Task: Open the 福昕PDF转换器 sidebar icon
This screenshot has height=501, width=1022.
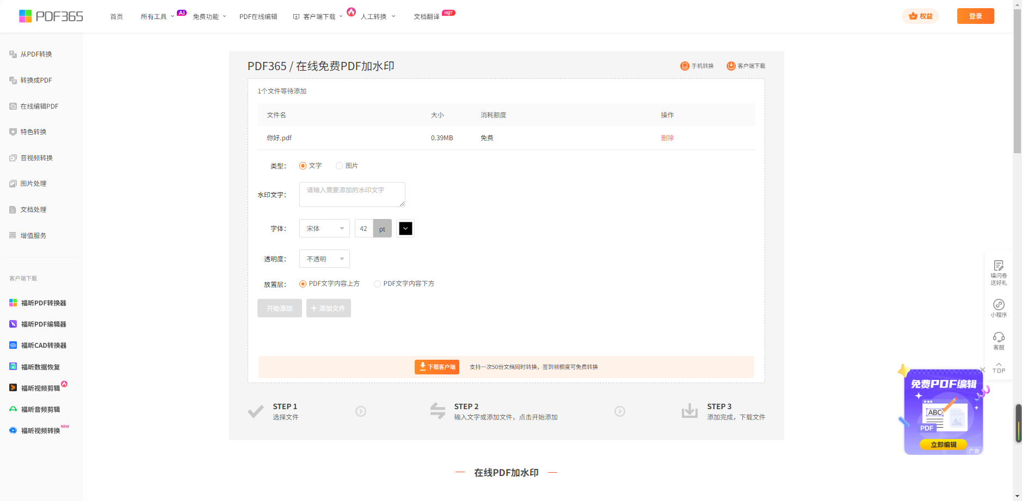Action: click(x=13, y=303)
